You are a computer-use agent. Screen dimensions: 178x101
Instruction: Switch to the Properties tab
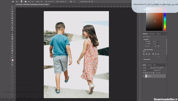point(145,34)
